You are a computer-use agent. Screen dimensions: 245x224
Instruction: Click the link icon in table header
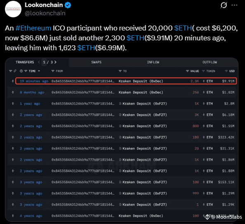tap(15, 71)
